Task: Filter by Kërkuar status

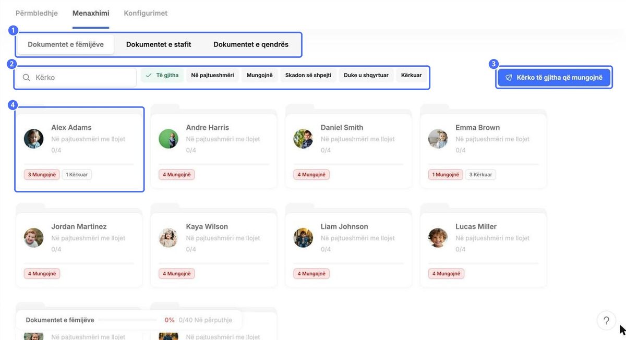Action: click(x=412, y=76)
